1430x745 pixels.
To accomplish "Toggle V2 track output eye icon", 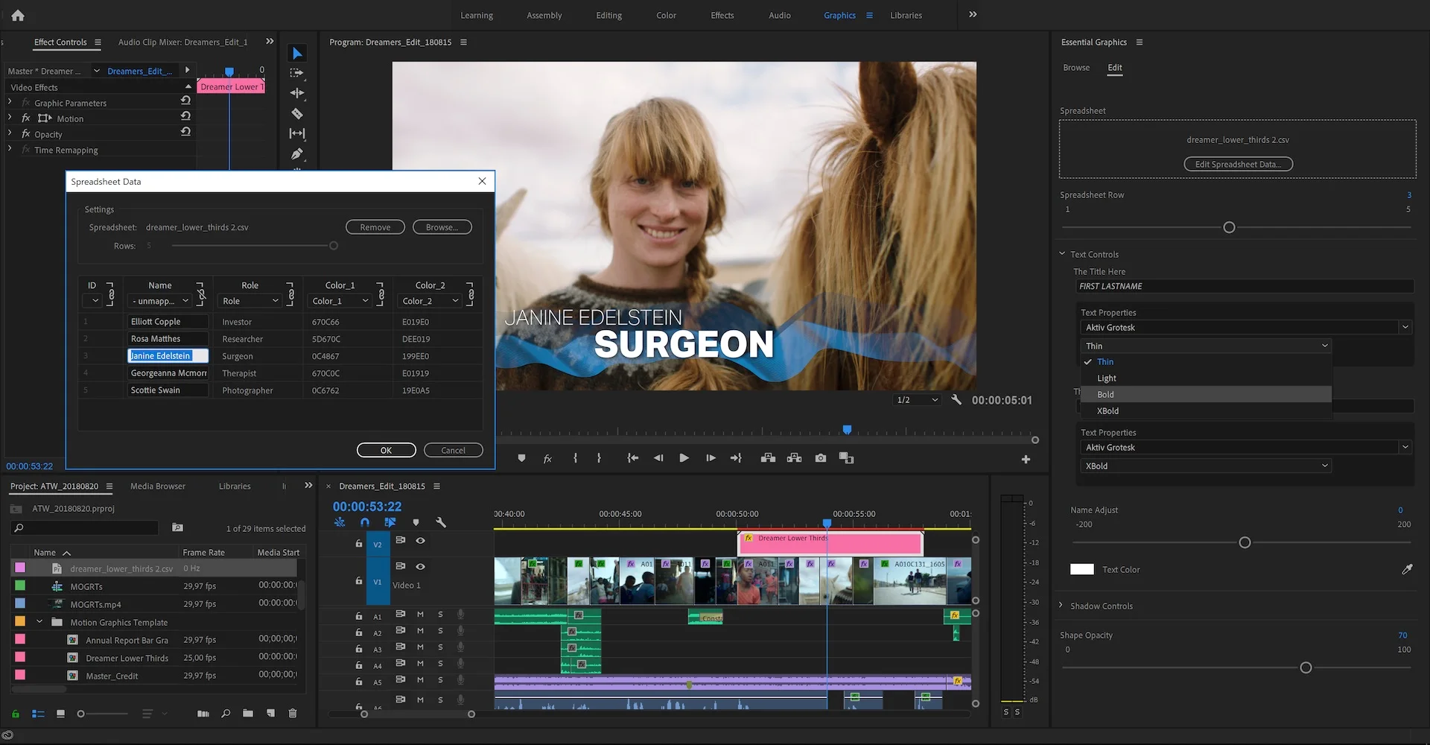I will tap(420, 541).
